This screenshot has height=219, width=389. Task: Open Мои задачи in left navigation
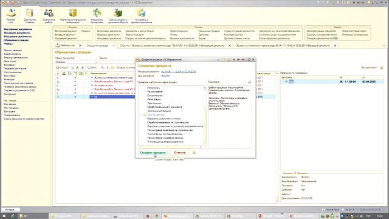(x=10, y=104)
